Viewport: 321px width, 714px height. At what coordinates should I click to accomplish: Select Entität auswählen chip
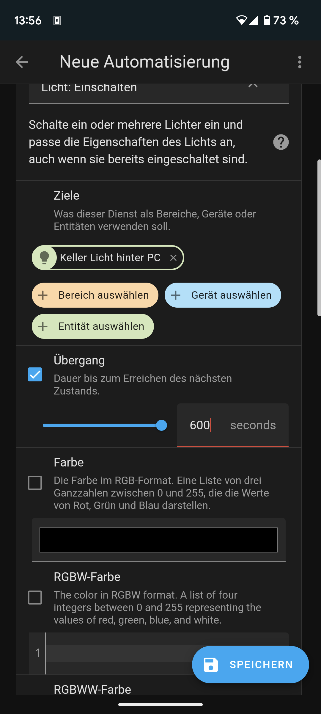pyautogui.click(x=93, y=326)
